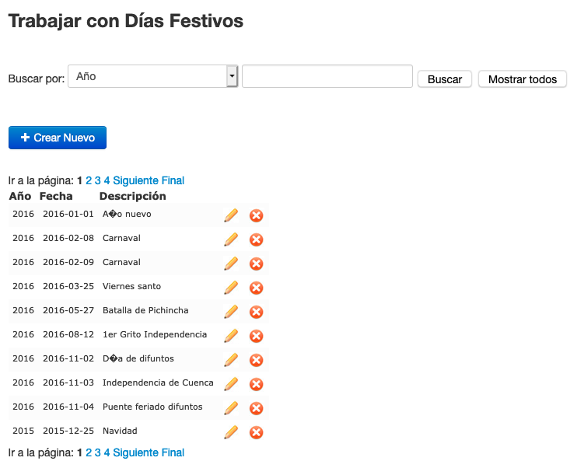Edit the Viernes santo row
The height and width of the screenshot is (475, 577).
pos(231,288)
